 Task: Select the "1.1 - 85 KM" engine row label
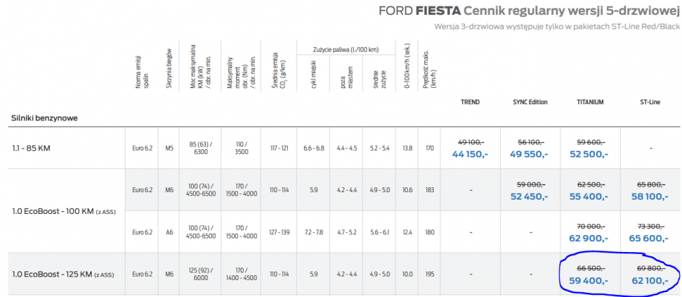coord(31,148)
